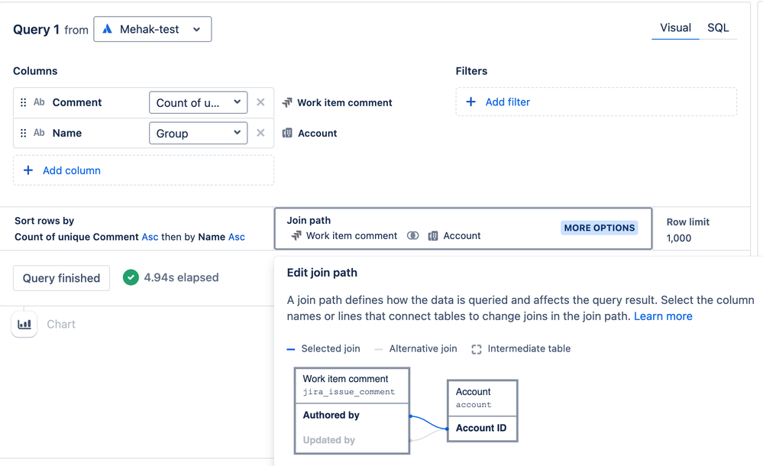763x466 pixels.
Task: Toggle Comment sort direction Asc
Action: tap(150, 237)
